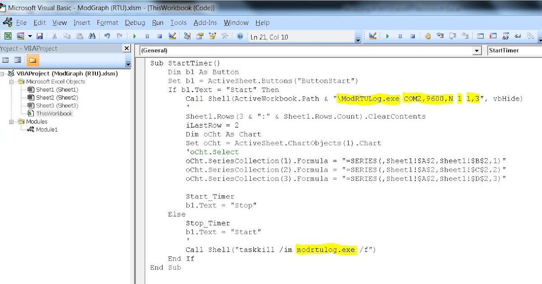Switch to Microsoft Excel with leftmost toolbar icon
Screen dimensions: 542x284
[8, 36]
